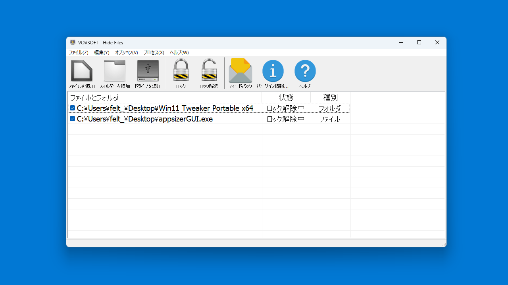Minimize the Hide Files window
The width and height of the screenshot is (508, 285).
click(401, 42)
